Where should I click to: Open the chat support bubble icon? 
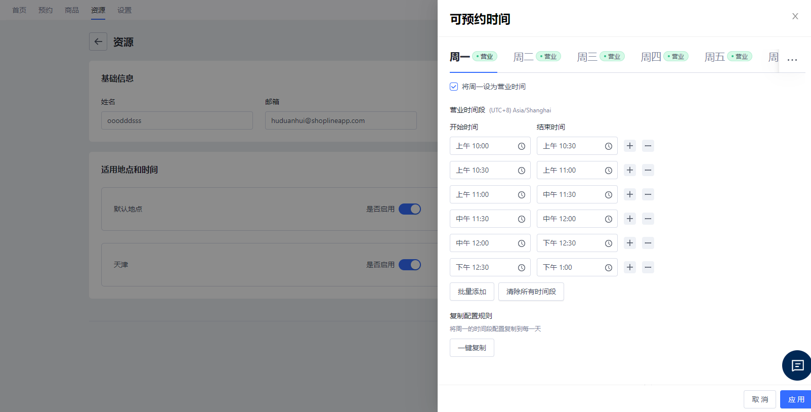[797, 365]
